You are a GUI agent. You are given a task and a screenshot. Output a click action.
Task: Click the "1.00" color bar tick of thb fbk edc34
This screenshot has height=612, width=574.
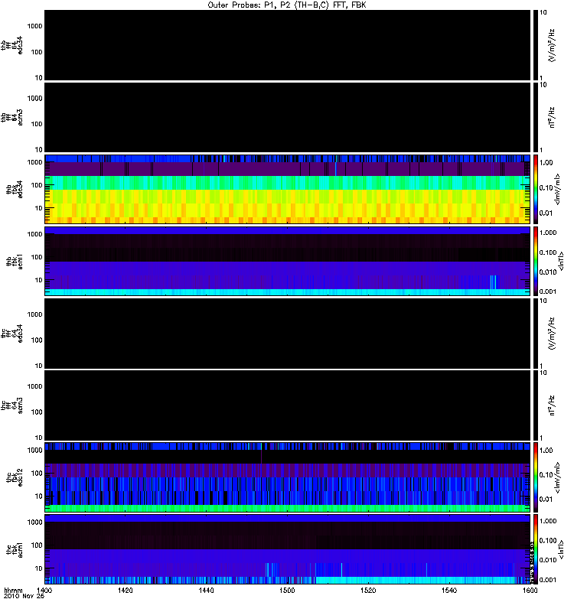546,162
